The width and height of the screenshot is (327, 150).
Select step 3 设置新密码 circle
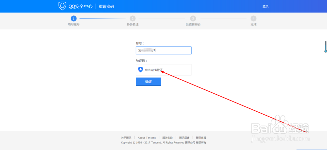[x=193, y=19]
